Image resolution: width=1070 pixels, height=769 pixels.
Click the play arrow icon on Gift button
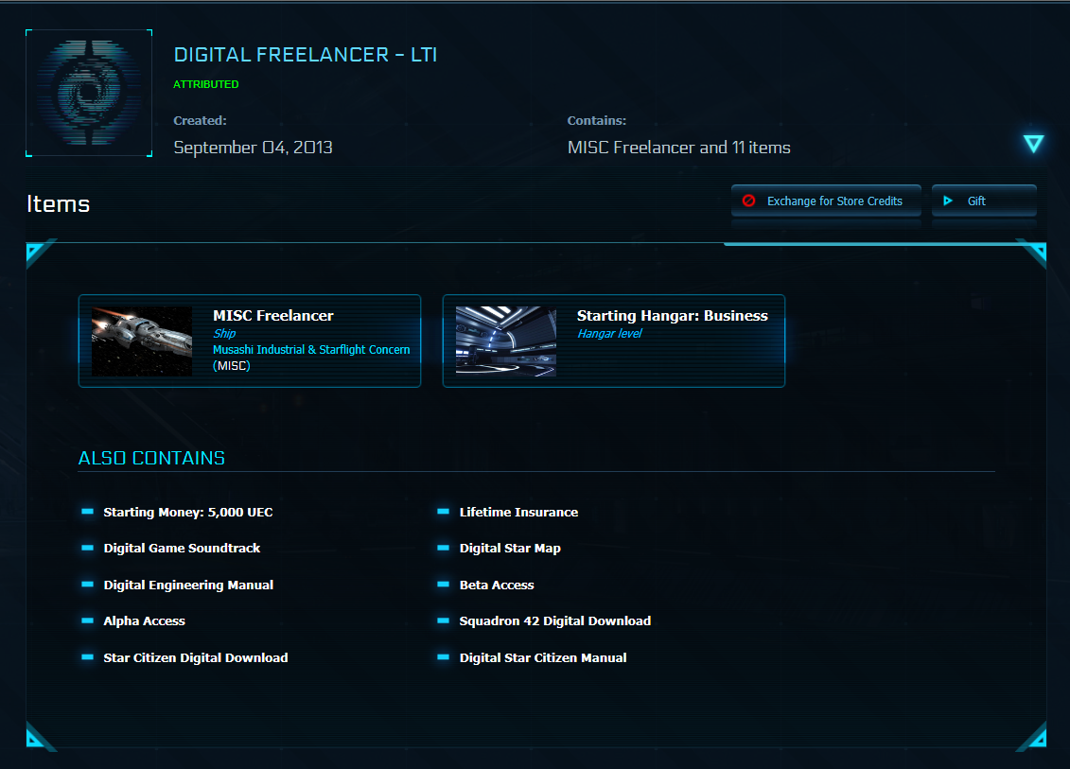click(x=948, y=201)
